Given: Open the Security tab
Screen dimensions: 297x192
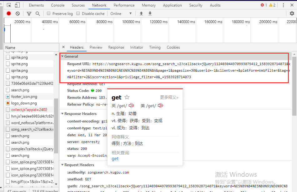Looking at the screenshot, I should pos(196,5).
